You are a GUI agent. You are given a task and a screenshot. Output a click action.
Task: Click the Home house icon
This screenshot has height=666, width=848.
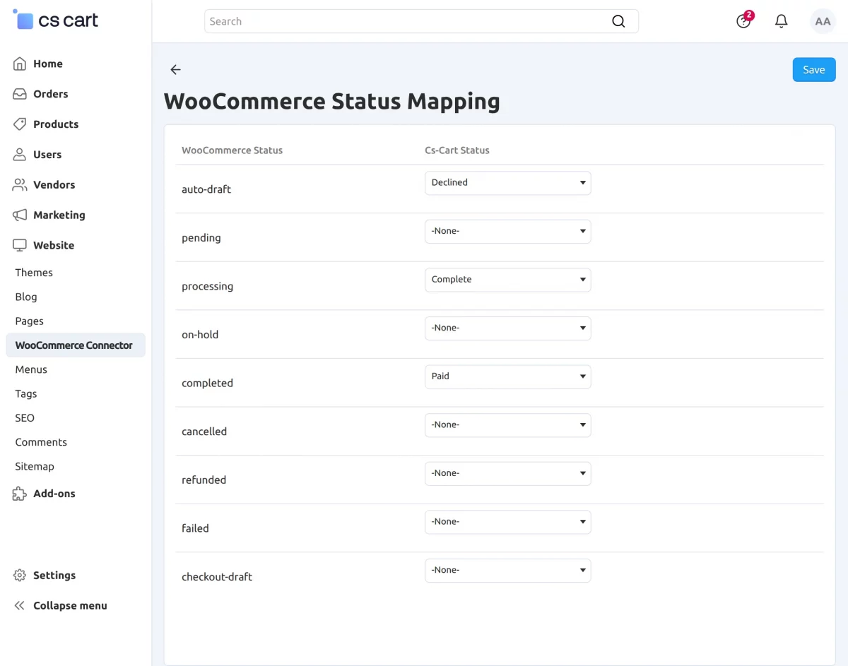[x=20, y=64]
